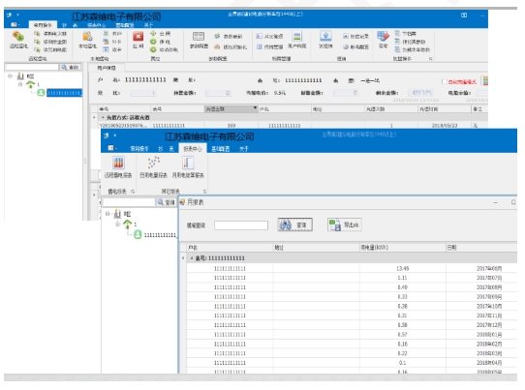Viewport: 525px width, 390px height.
Task: Click the 导出xls export button
Action: coord(344,225)
